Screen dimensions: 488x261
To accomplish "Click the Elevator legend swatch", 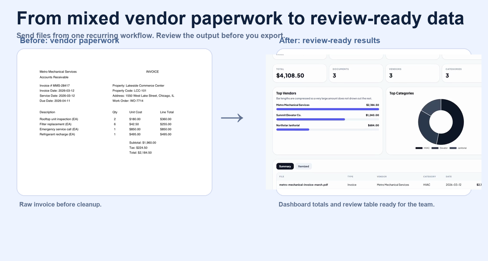I will point(435,148).
